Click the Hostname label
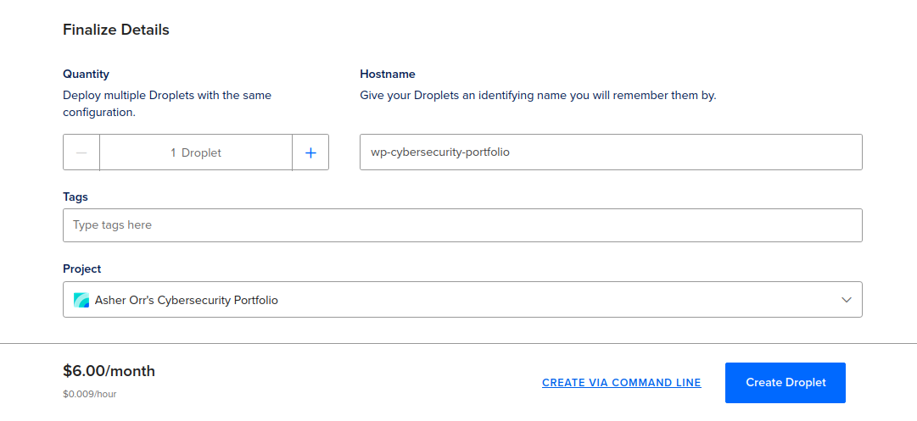 [388, 75]
